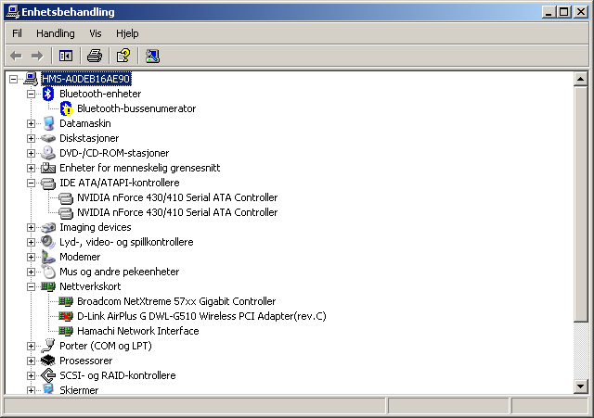Close the Enhetsbehandling window
The image size is (594, 418).
coord(581,12)
